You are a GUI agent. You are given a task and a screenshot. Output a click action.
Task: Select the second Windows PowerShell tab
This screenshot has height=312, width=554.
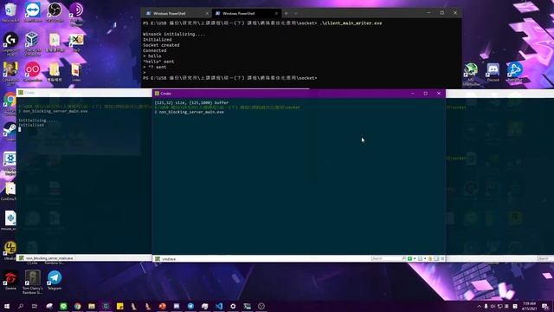(x=246, y=14)
